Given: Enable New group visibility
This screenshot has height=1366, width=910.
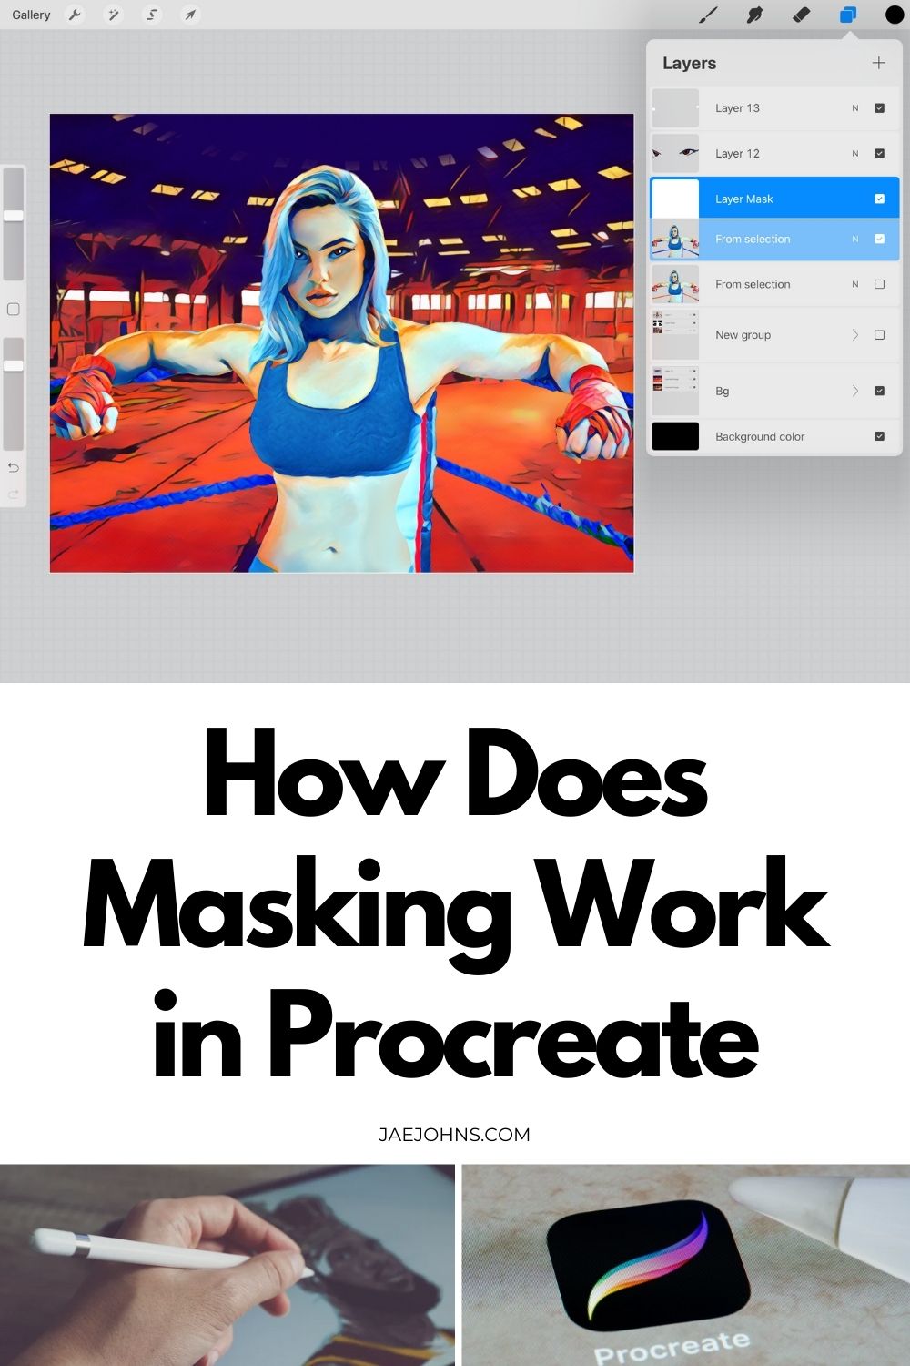Looking at the screenshot, I should 879,335.
